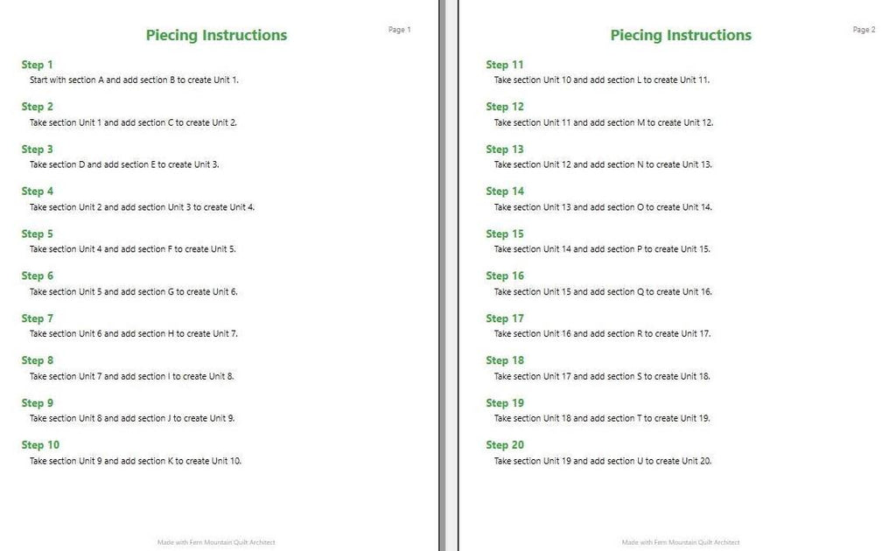
Task: Click the Unit 2 and Unit 3 instruction line
Action: click(x=142, y=207)
